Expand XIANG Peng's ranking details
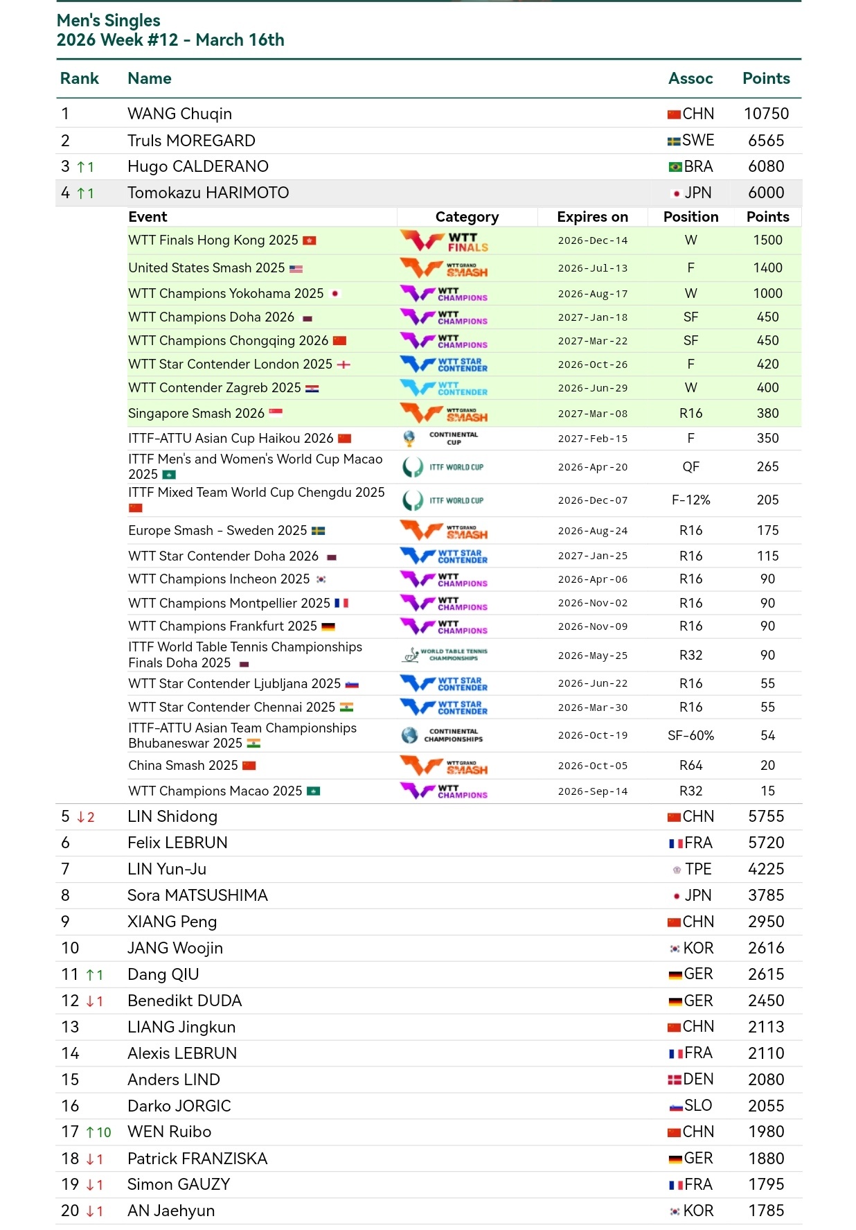 pos(429,922)
